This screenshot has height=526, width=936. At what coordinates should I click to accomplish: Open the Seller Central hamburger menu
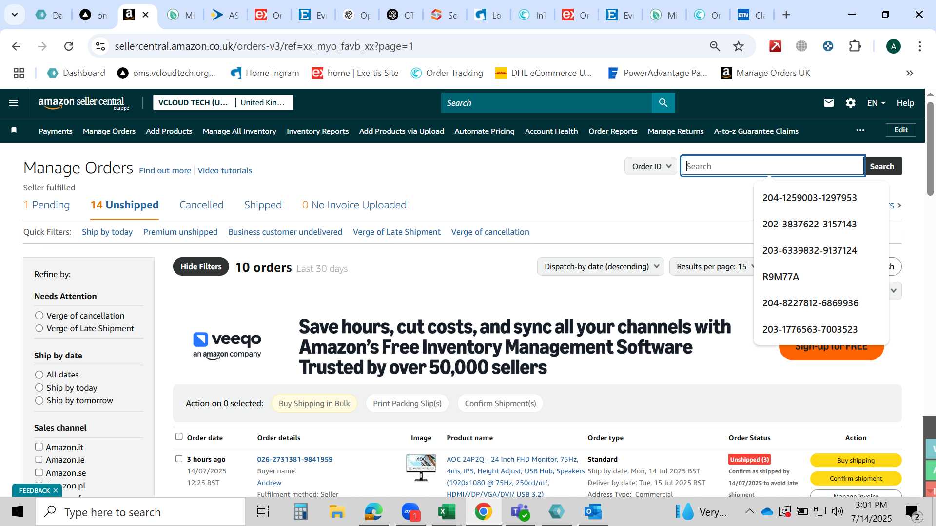tap(14, 103)
